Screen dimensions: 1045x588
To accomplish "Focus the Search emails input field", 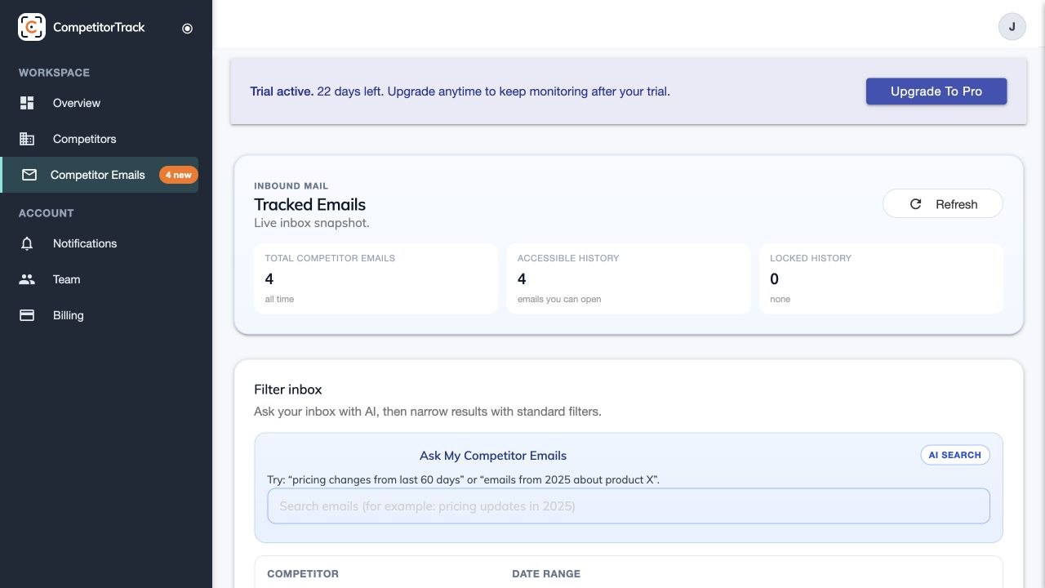I will tap(629, 506).
